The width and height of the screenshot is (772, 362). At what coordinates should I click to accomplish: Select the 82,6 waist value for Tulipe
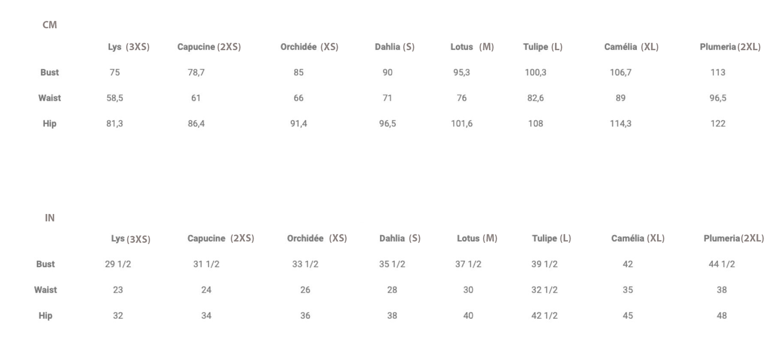coord(535,98)
